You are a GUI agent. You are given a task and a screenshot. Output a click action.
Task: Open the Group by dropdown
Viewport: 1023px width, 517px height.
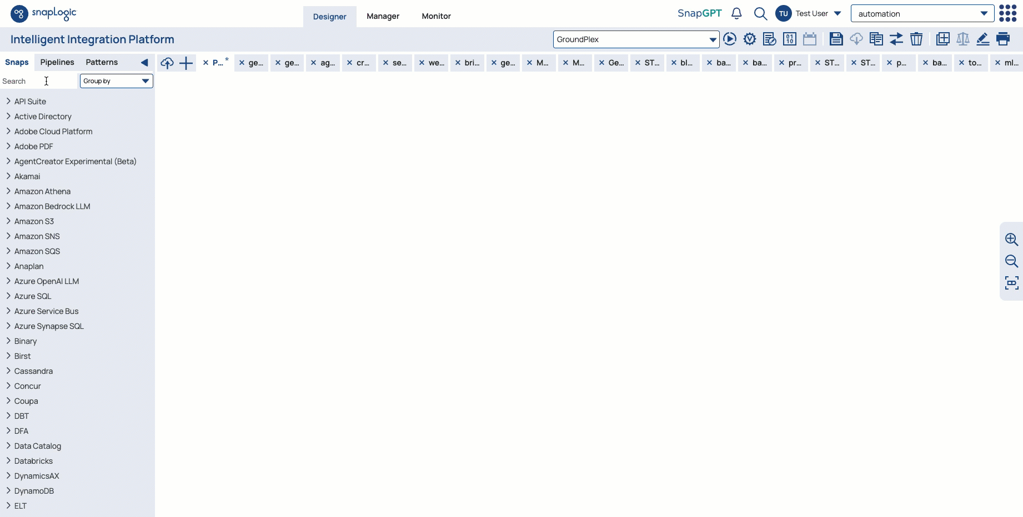click(x=116, y=81)
